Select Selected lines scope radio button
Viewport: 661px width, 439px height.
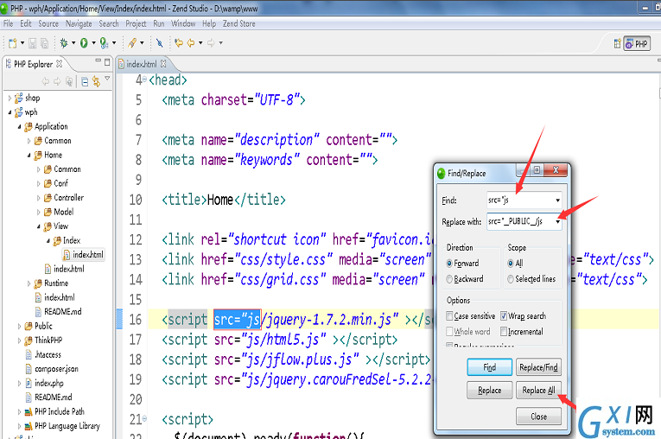(x=511, y=279)
